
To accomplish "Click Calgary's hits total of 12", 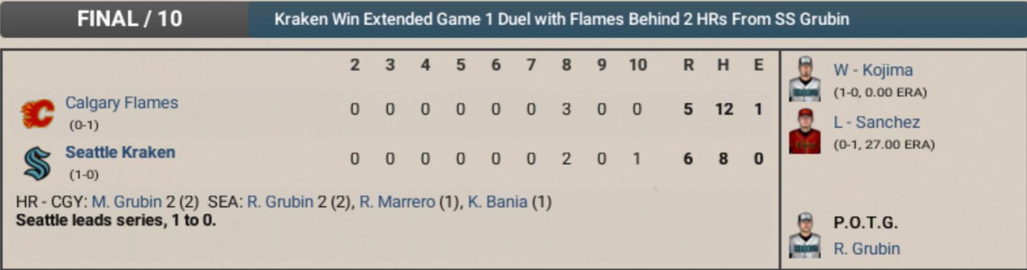I will [724, 110].
